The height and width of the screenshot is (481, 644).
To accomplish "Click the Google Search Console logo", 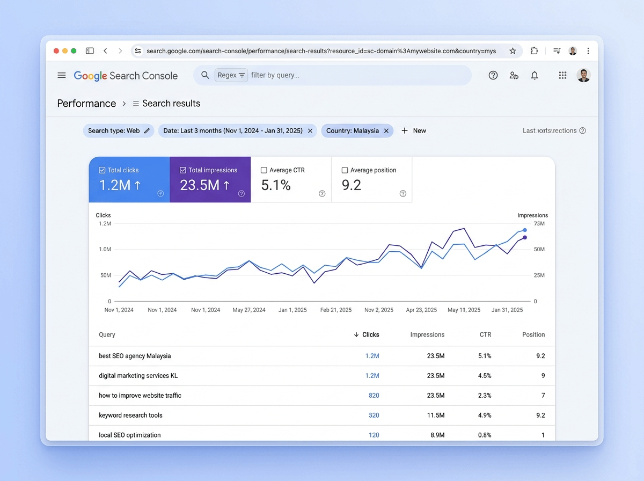I will tap(126, 76).
